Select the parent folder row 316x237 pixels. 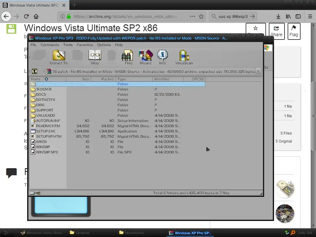[x=118, y=84]
